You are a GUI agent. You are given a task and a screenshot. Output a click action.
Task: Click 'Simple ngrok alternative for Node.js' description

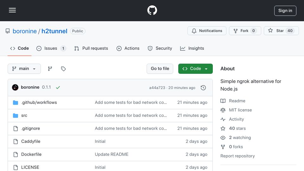[251, 85]
